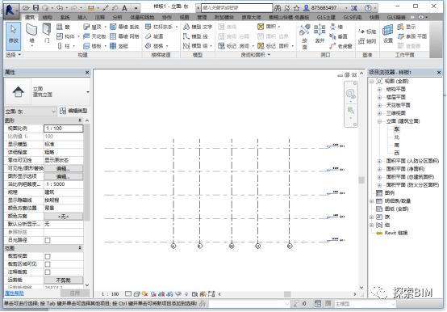
Task: Click the Area (面积) tool
Action: 268,27
